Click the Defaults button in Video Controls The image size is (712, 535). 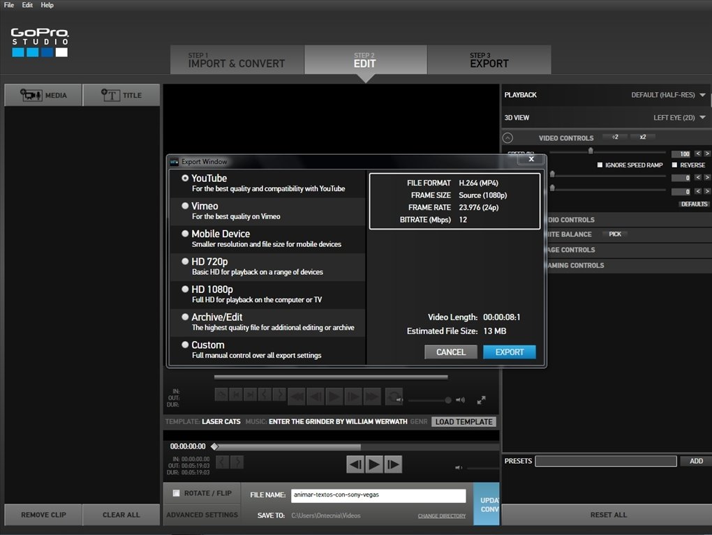tap(695, 204)
